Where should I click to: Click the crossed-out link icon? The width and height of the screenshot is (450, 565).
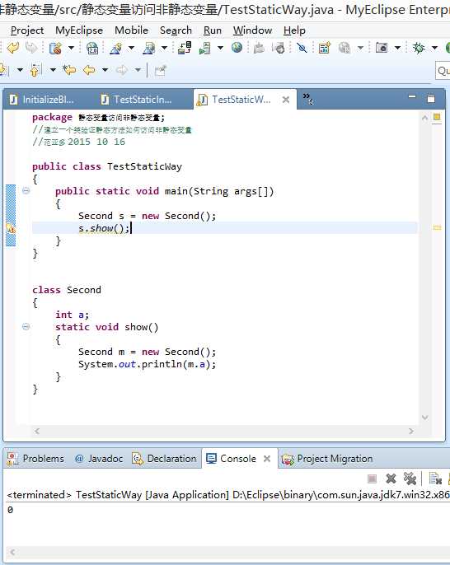(302, 48)
